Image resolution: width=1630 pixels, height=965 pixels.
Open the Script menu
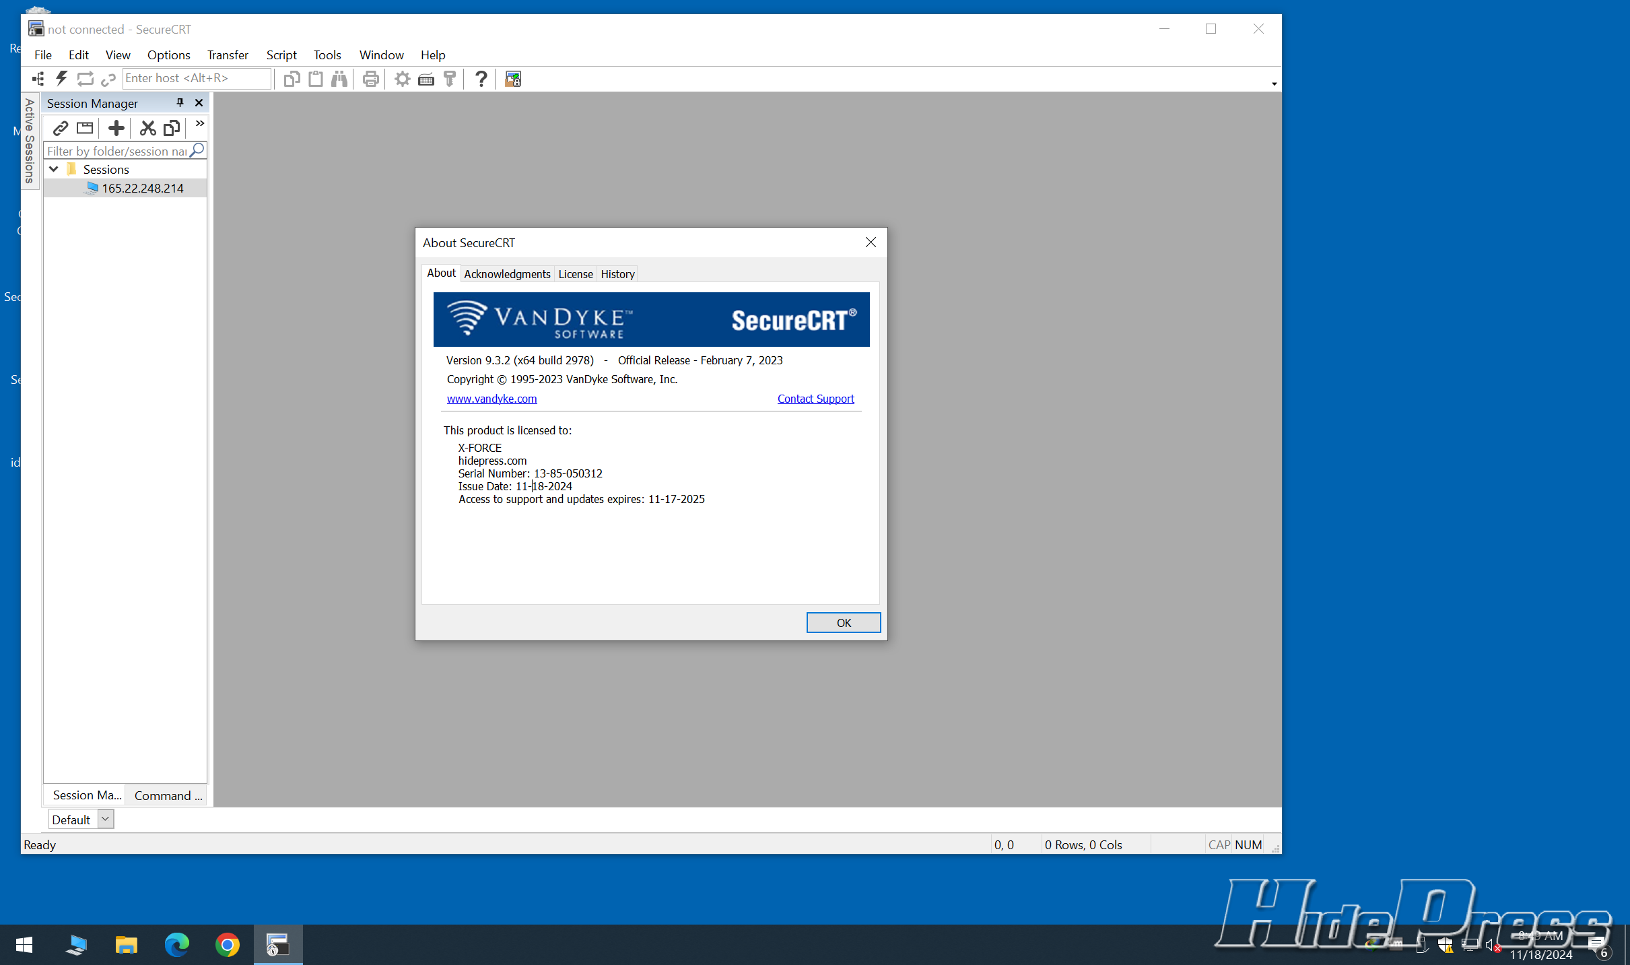point(281,55)
